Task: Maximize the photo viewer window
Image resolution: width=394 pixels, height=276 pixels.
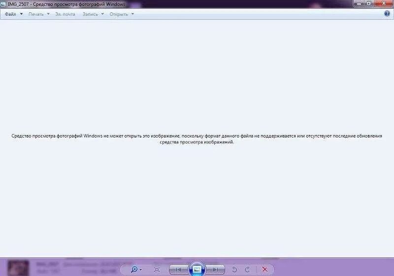Action: point(369,3)
